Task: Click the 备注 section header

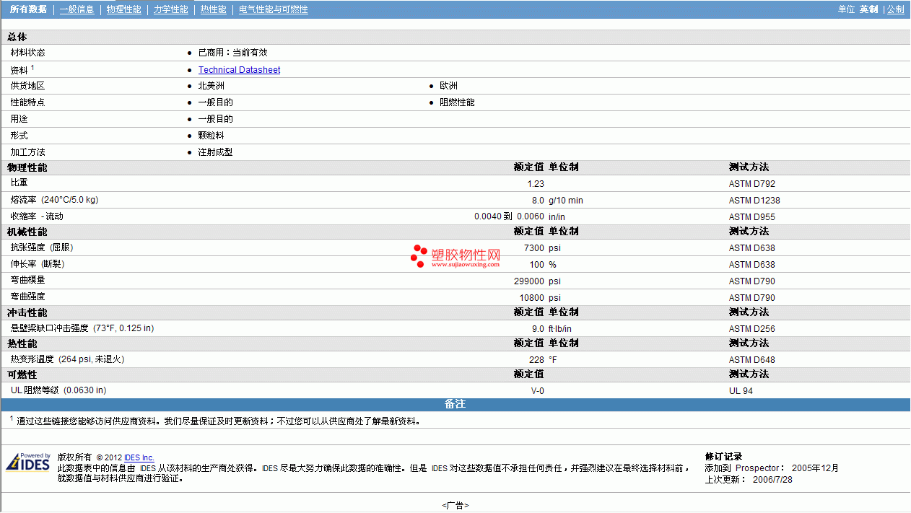Action: (455, 404)
